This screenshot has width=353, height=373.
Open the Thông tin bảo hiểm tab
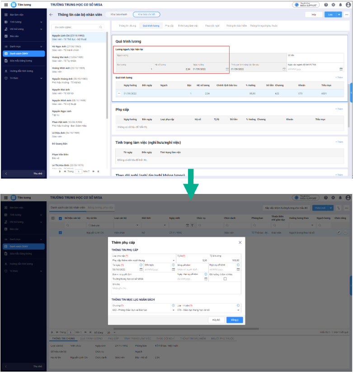point(236,26)
